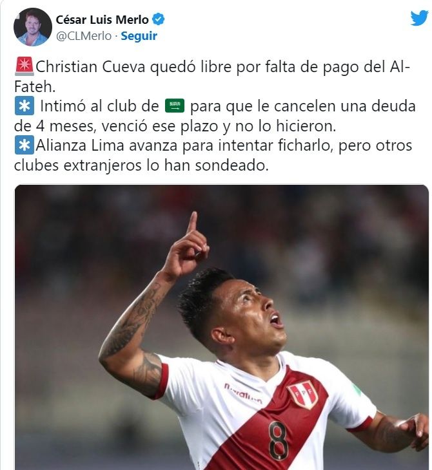
Task: Open the attached photo of the player
Action: click(x=222, y=327)
